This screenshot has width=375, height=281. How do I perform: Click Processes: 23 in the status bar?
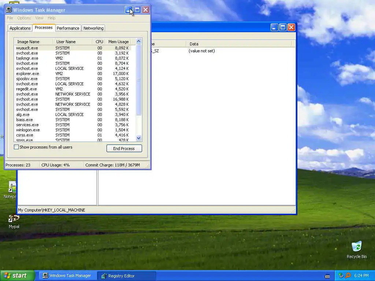tap(18, 165)
